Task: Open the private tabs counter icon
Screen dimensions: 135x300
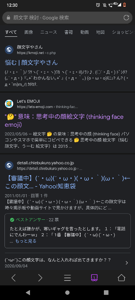Action: (x=94, y=277)
